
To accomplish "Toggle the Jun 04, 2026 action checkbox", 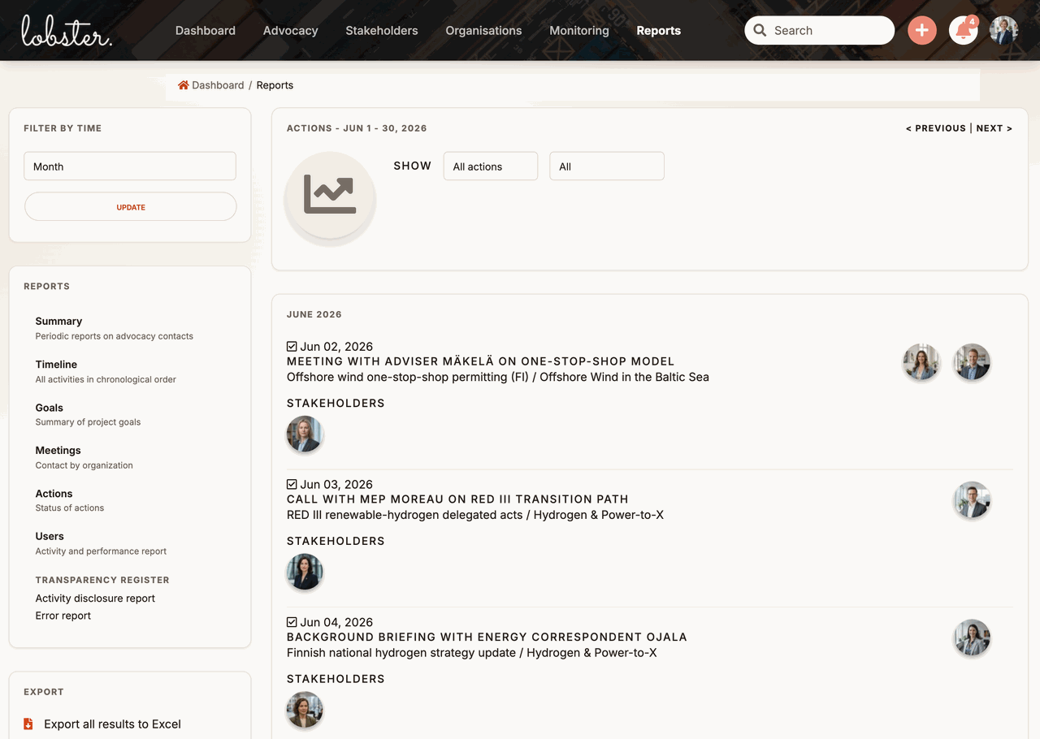I will (292, 623).
